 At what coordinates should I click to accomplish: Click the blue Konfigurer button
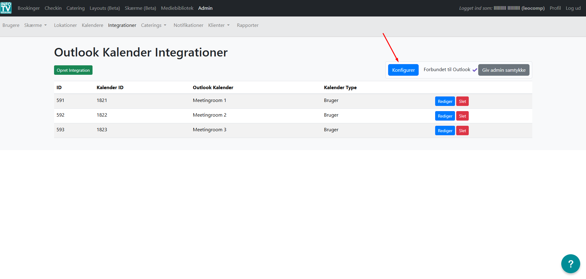coord(403,70)
